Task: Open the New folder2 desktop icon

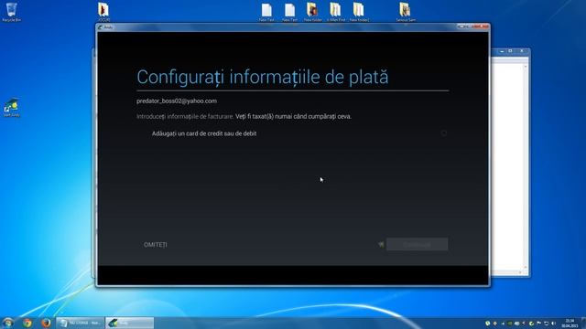Action: pyautogui.click(x=359, y=12)
